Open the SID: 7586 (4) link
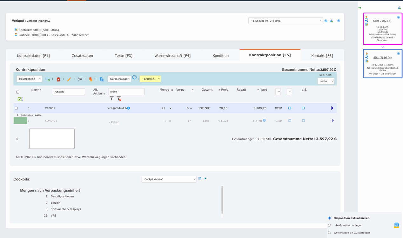Screen dimensions: 403x238 coord(382,58)
